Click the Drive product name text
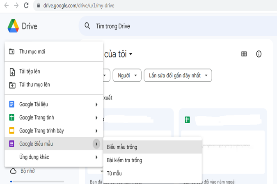 (x=30, y=26)
